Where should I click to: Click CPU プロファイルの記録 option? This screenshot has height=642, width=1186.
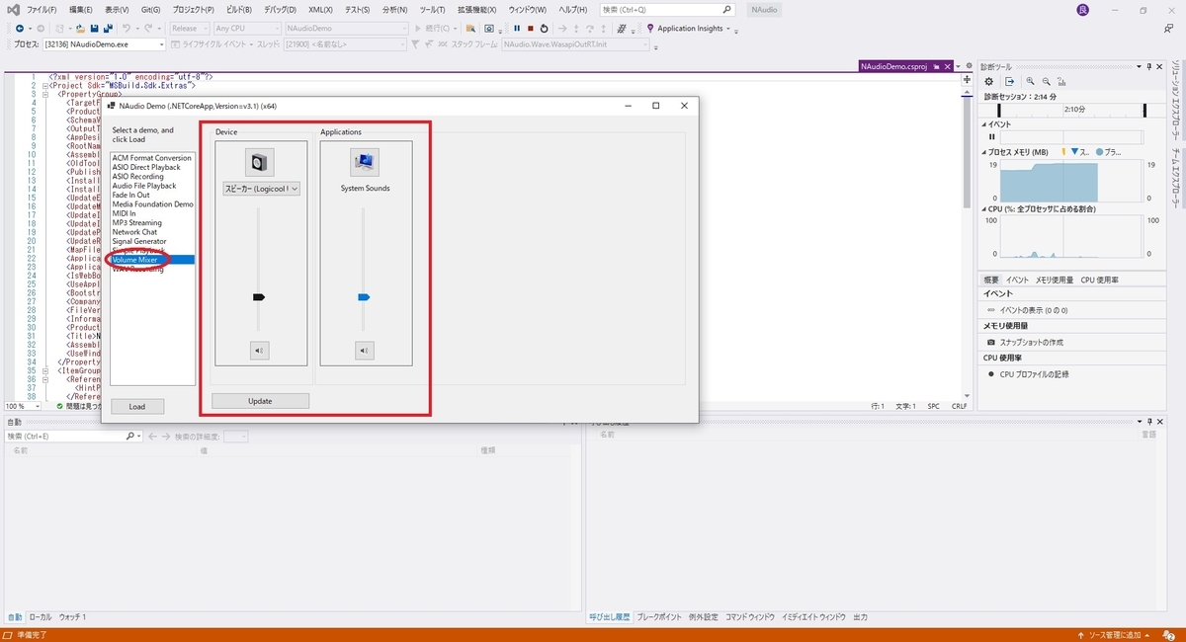(1034, 374)
